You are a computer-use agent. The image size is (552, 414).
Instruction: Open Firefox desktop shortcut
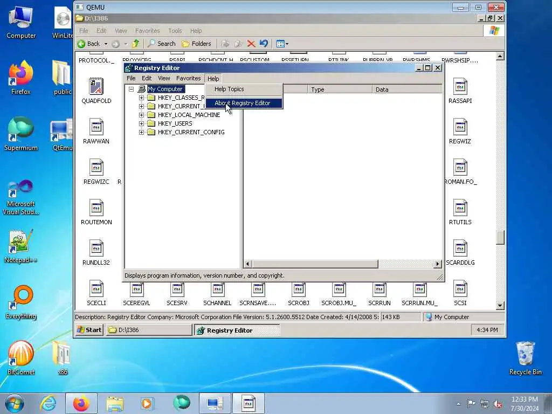pos(21,78)
